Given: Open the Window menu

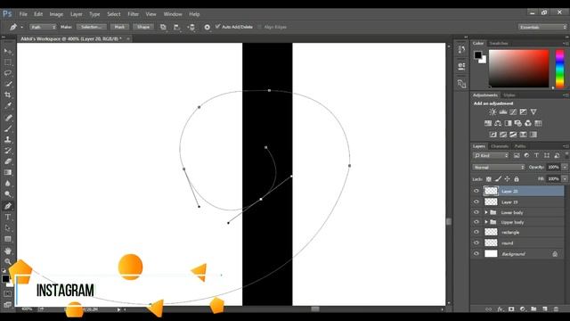Looking at the screenshot, I should click(x=173, y=14).
